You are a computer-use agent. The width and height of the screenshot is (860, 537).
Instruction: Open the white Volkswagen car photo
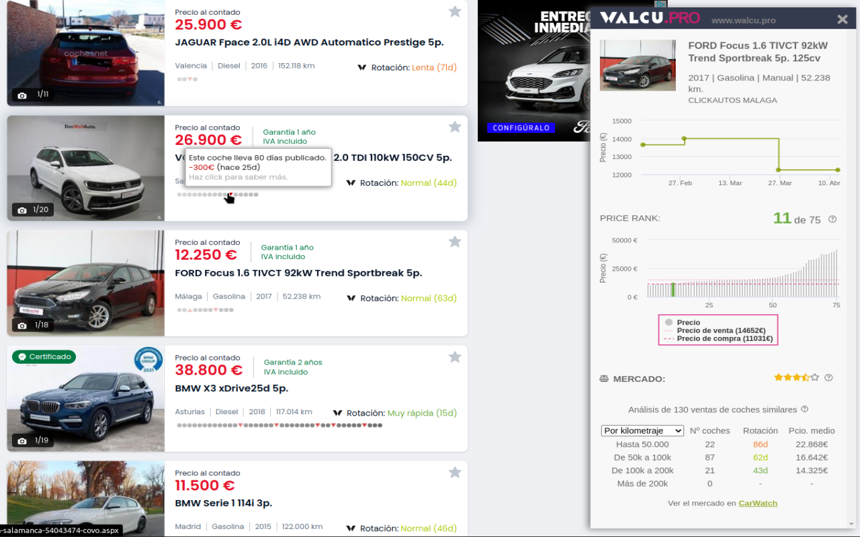(x=86, y=168)
